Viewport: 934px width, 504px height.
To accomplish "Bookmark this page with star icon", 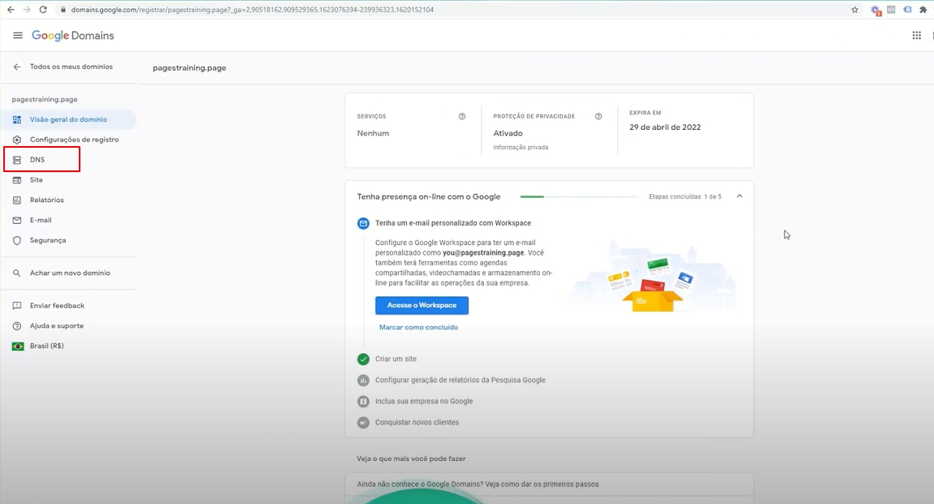I will [x=854, y=10].
